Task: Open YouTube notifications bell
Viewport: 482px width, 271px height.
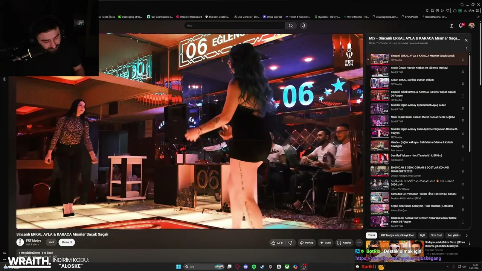Action: 461,26
